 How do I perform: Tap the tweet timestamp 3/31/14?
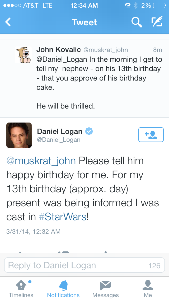[34, 232]
